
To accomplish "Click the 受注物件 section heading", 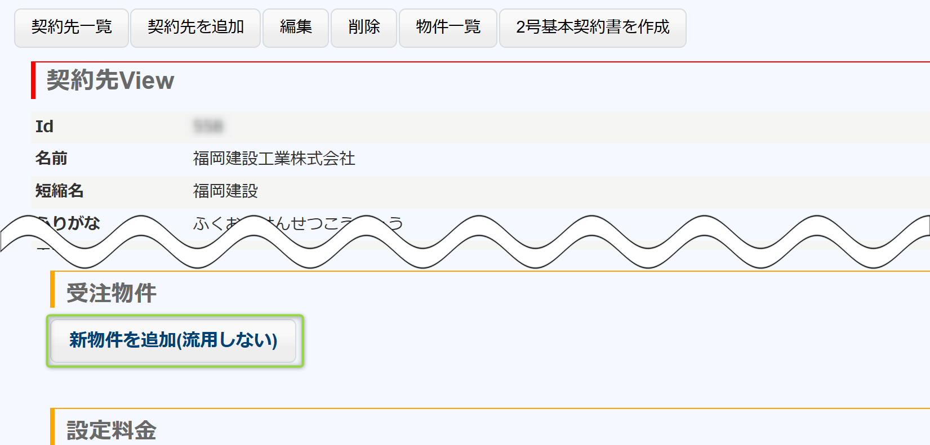I will pyautogui.click(x=112, y=293).
